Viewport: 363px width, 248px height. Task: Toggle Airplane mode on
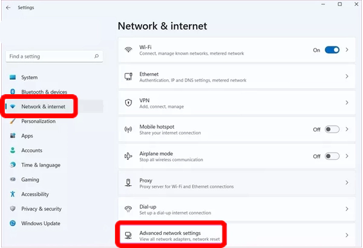point(332,156)
